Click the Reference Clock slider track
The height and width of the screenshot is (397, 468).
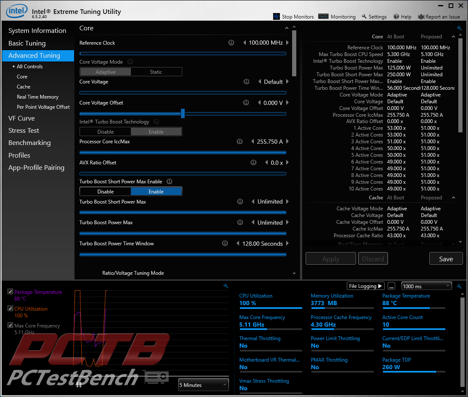(x=183, y=54)
